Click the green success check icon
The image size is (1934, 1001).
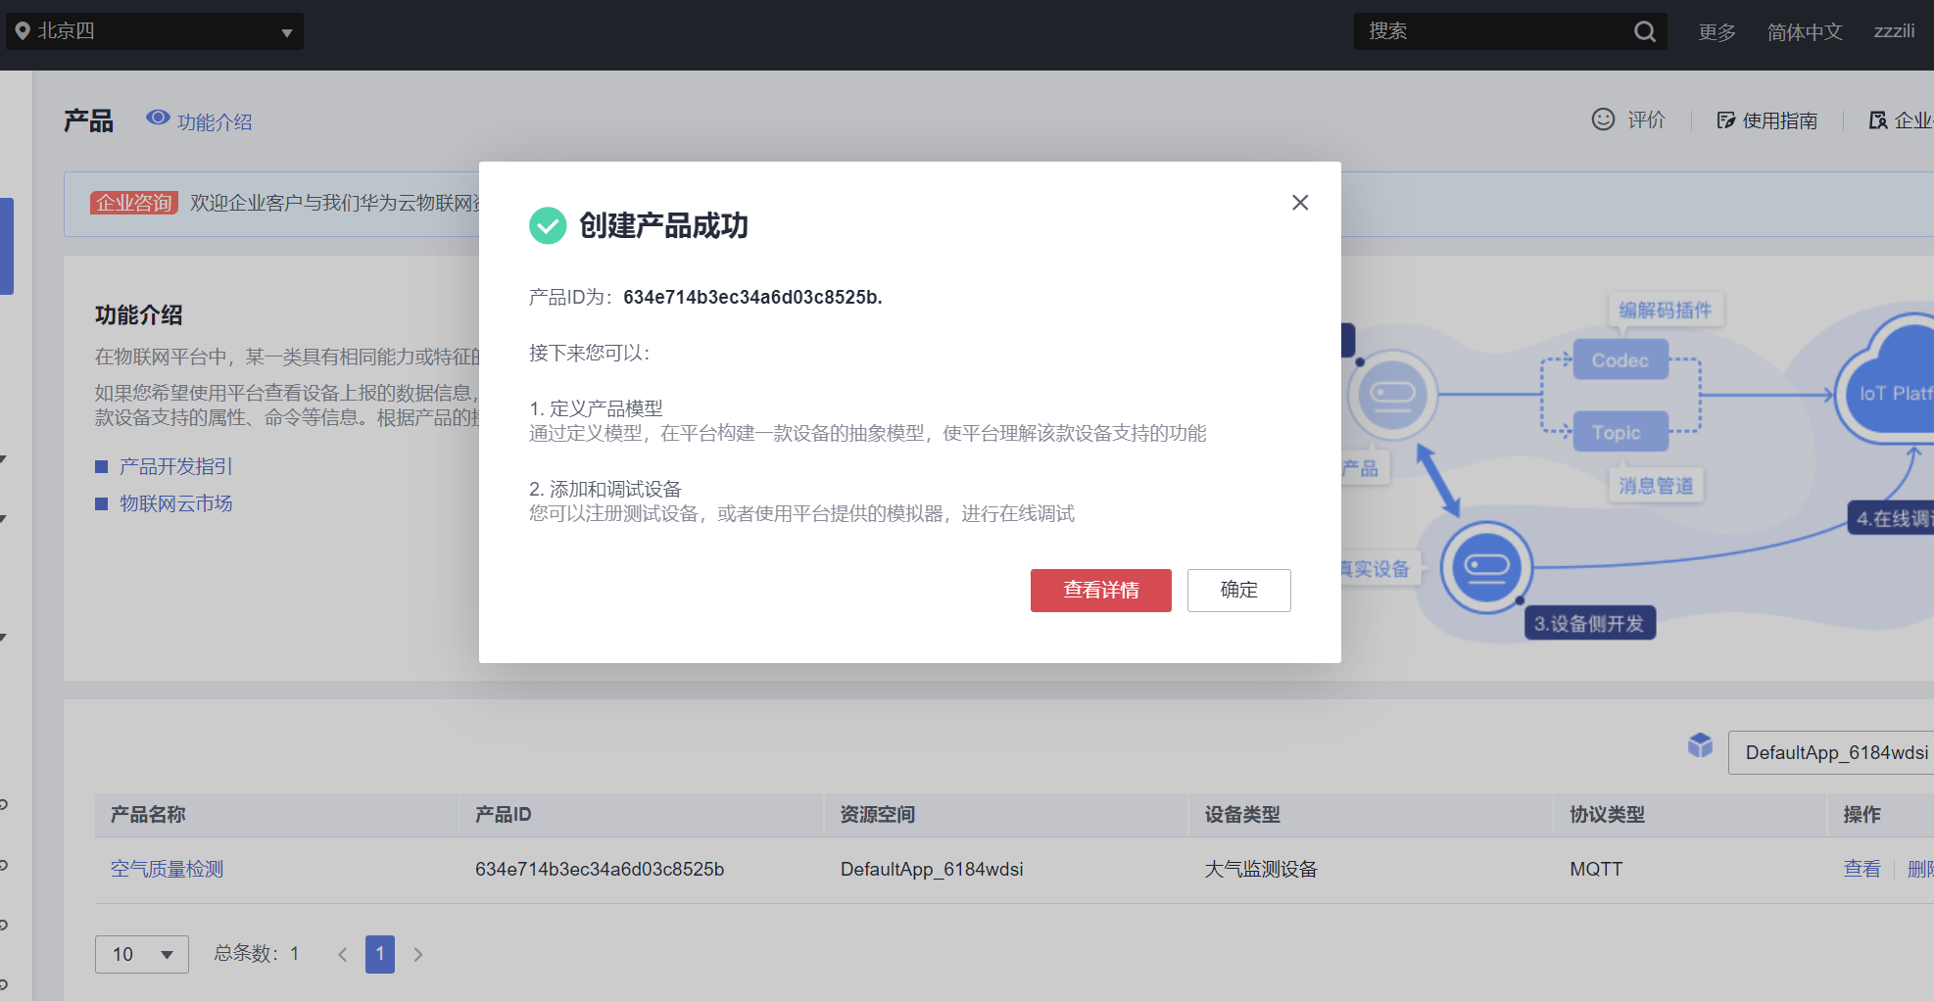pos(548,225)
